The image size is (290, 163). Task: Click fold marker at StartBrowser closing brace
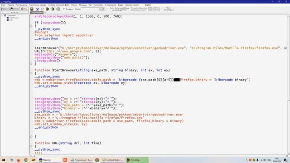[x=31, y=137]
